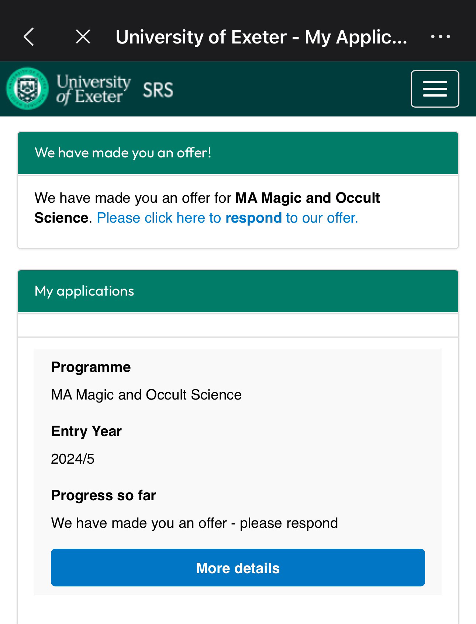
Task: Click 'We have made you an offer - please respond' status
Action: click(194, 523)
